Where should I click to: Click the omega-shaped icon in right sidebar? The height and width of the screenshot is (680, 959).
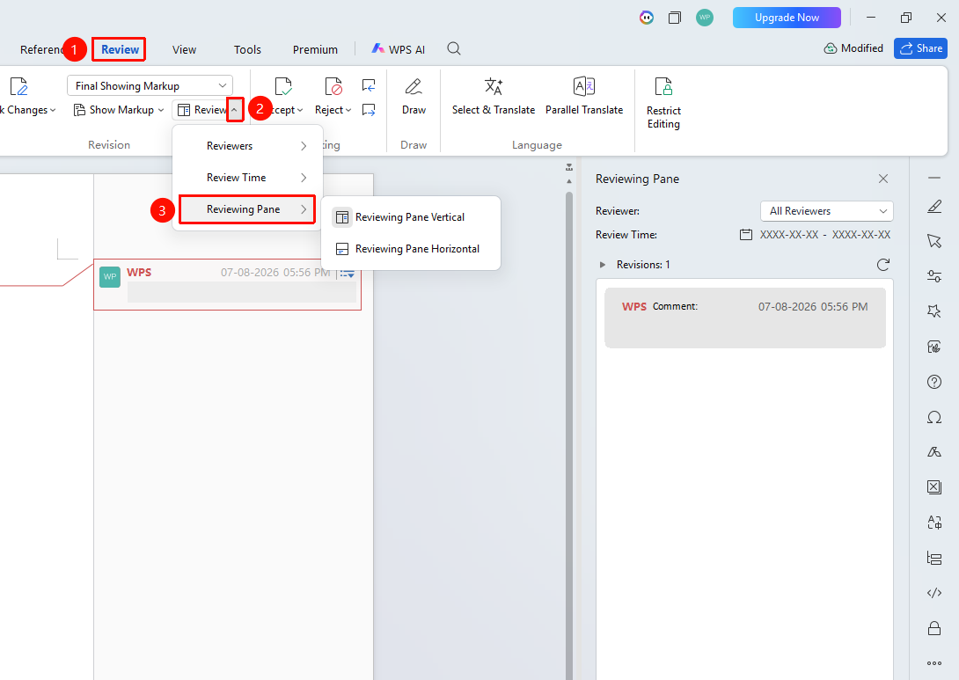[934, 418]
